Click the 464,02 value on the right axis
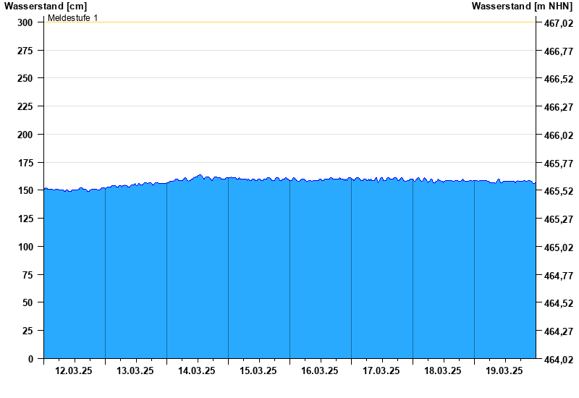The width and height of the screenshot is (579, 398). [559, 360]
